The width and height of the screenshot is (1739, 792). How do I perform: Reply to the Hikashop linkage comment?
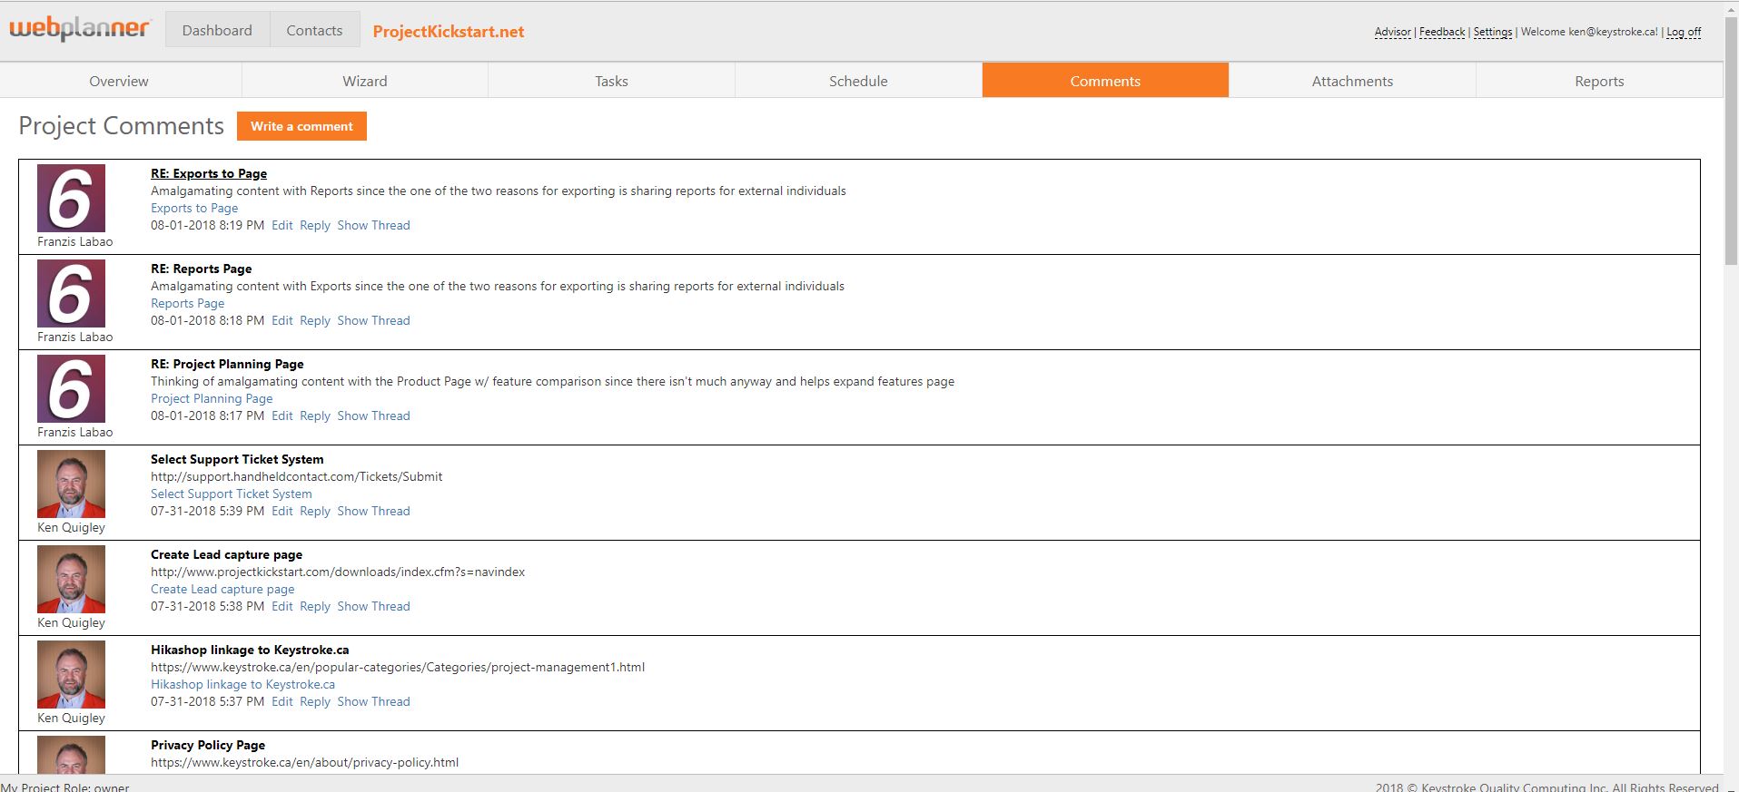tap(315, 701)
